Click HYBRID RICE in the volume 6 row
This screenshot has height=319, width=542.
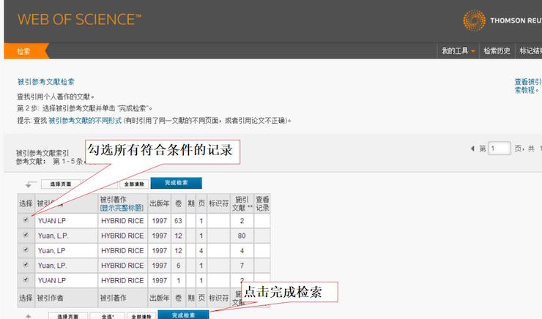(122, 266)
